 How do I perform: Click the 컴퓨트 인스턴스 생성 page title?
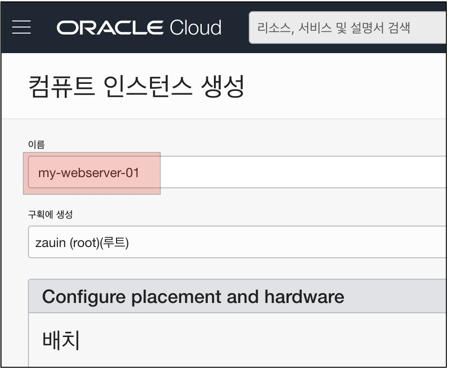pyautogui.click(x=137, y=86)
